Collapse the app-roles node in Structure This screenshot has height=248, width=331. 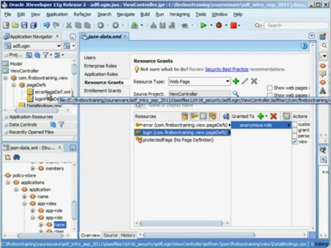click(x=24, y=204)
